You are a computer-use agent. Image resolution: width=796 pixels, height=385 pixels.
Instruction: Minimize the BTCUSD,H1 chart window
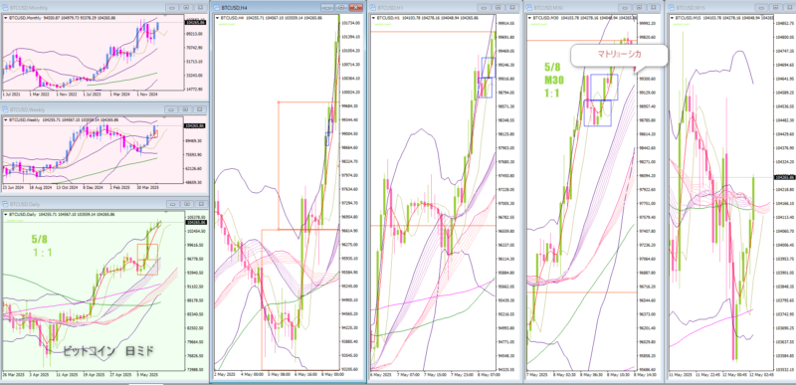pos(485,7)
